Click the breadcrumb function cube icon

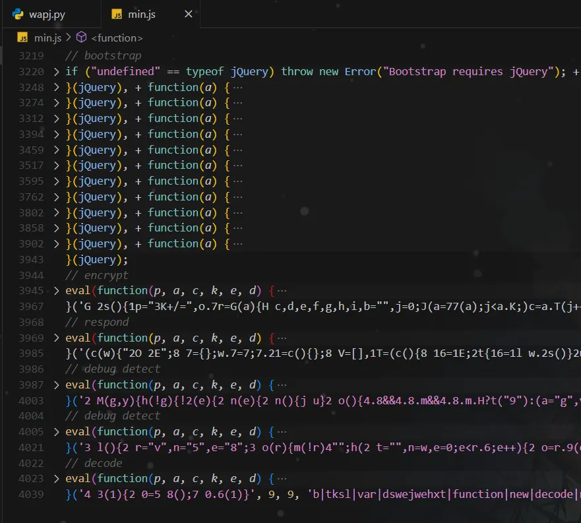coord(81,37)
